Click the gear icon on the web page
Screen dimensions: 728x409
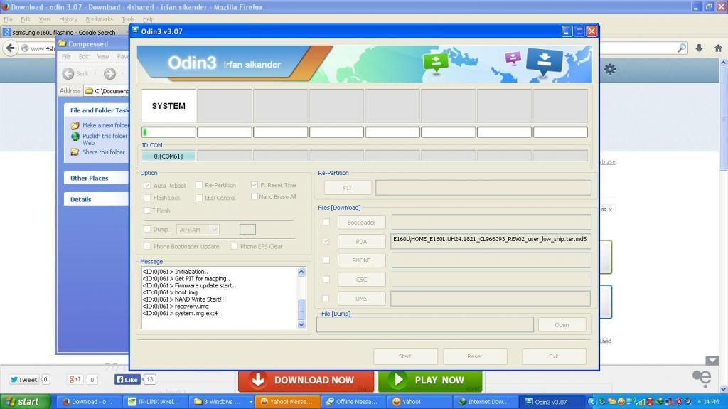click(x=610, y=69)
